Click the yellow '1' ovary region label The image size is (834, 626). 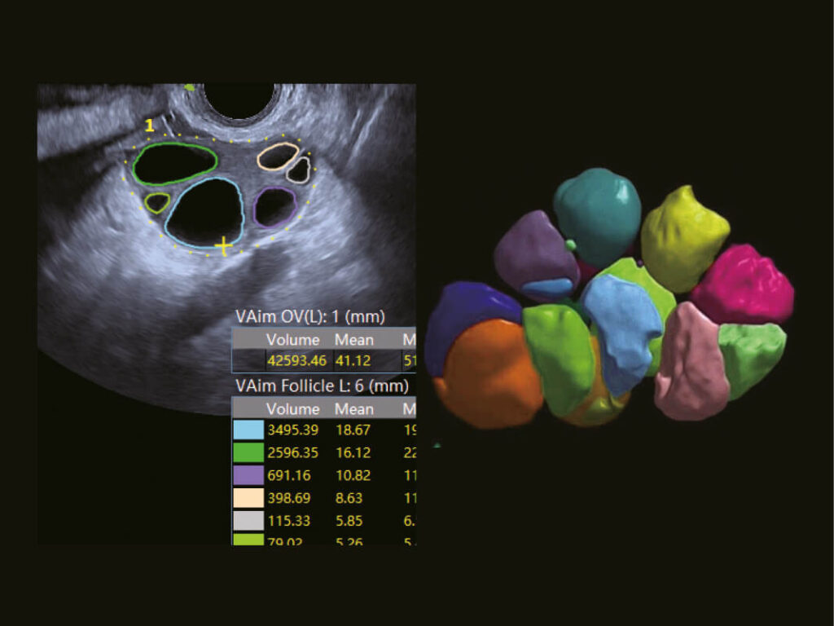pyautogui.click(x=149, y=126)
